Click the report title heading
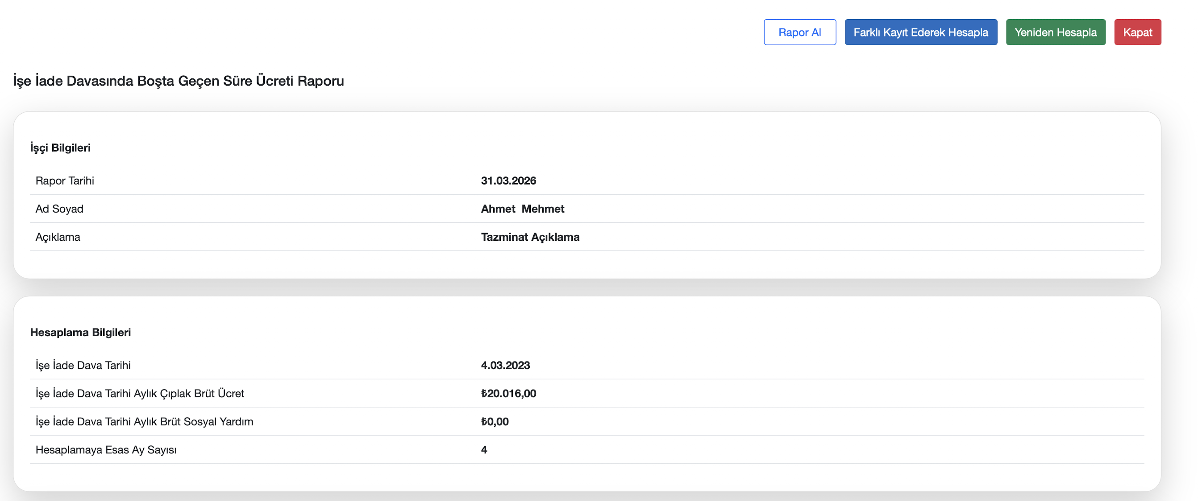 point(178,81)
